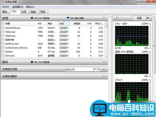The height and width of the screenshot is (117, 156).
Task: Click the 关联的模块 section title
Action: (x=10, y=76)
